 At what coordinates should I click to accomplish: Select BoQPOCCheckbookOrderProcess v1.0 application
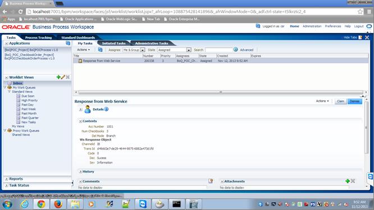pyautogui.click(x=29, y=57)
